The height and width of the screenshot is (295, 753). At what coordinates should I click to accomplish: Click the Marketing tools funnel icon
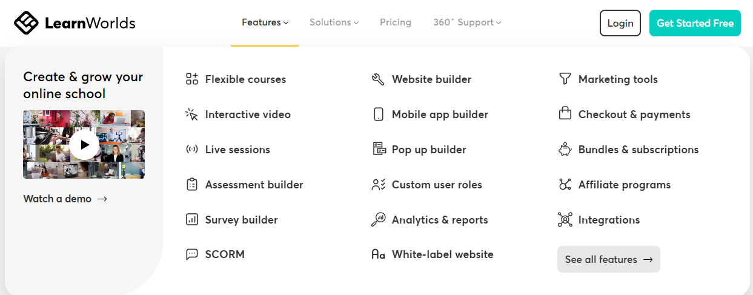click(565, 79)
